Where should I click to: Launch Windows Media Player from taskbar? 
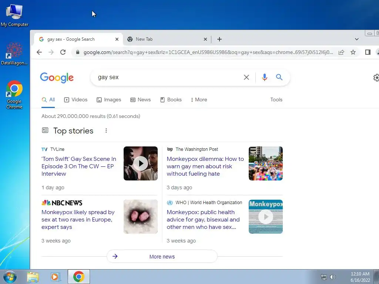pos(55,277)
